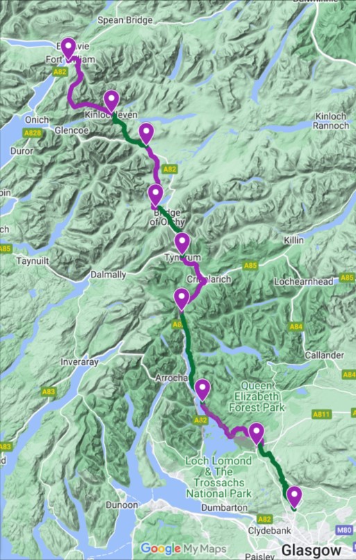Screen dimensions: 356x560
Task: Click the pin east of Arrochar
Action: tap(203, 390)
